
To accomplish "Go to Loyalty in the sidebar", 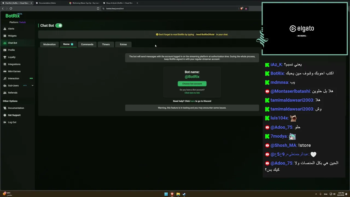I will coord(12,57).
